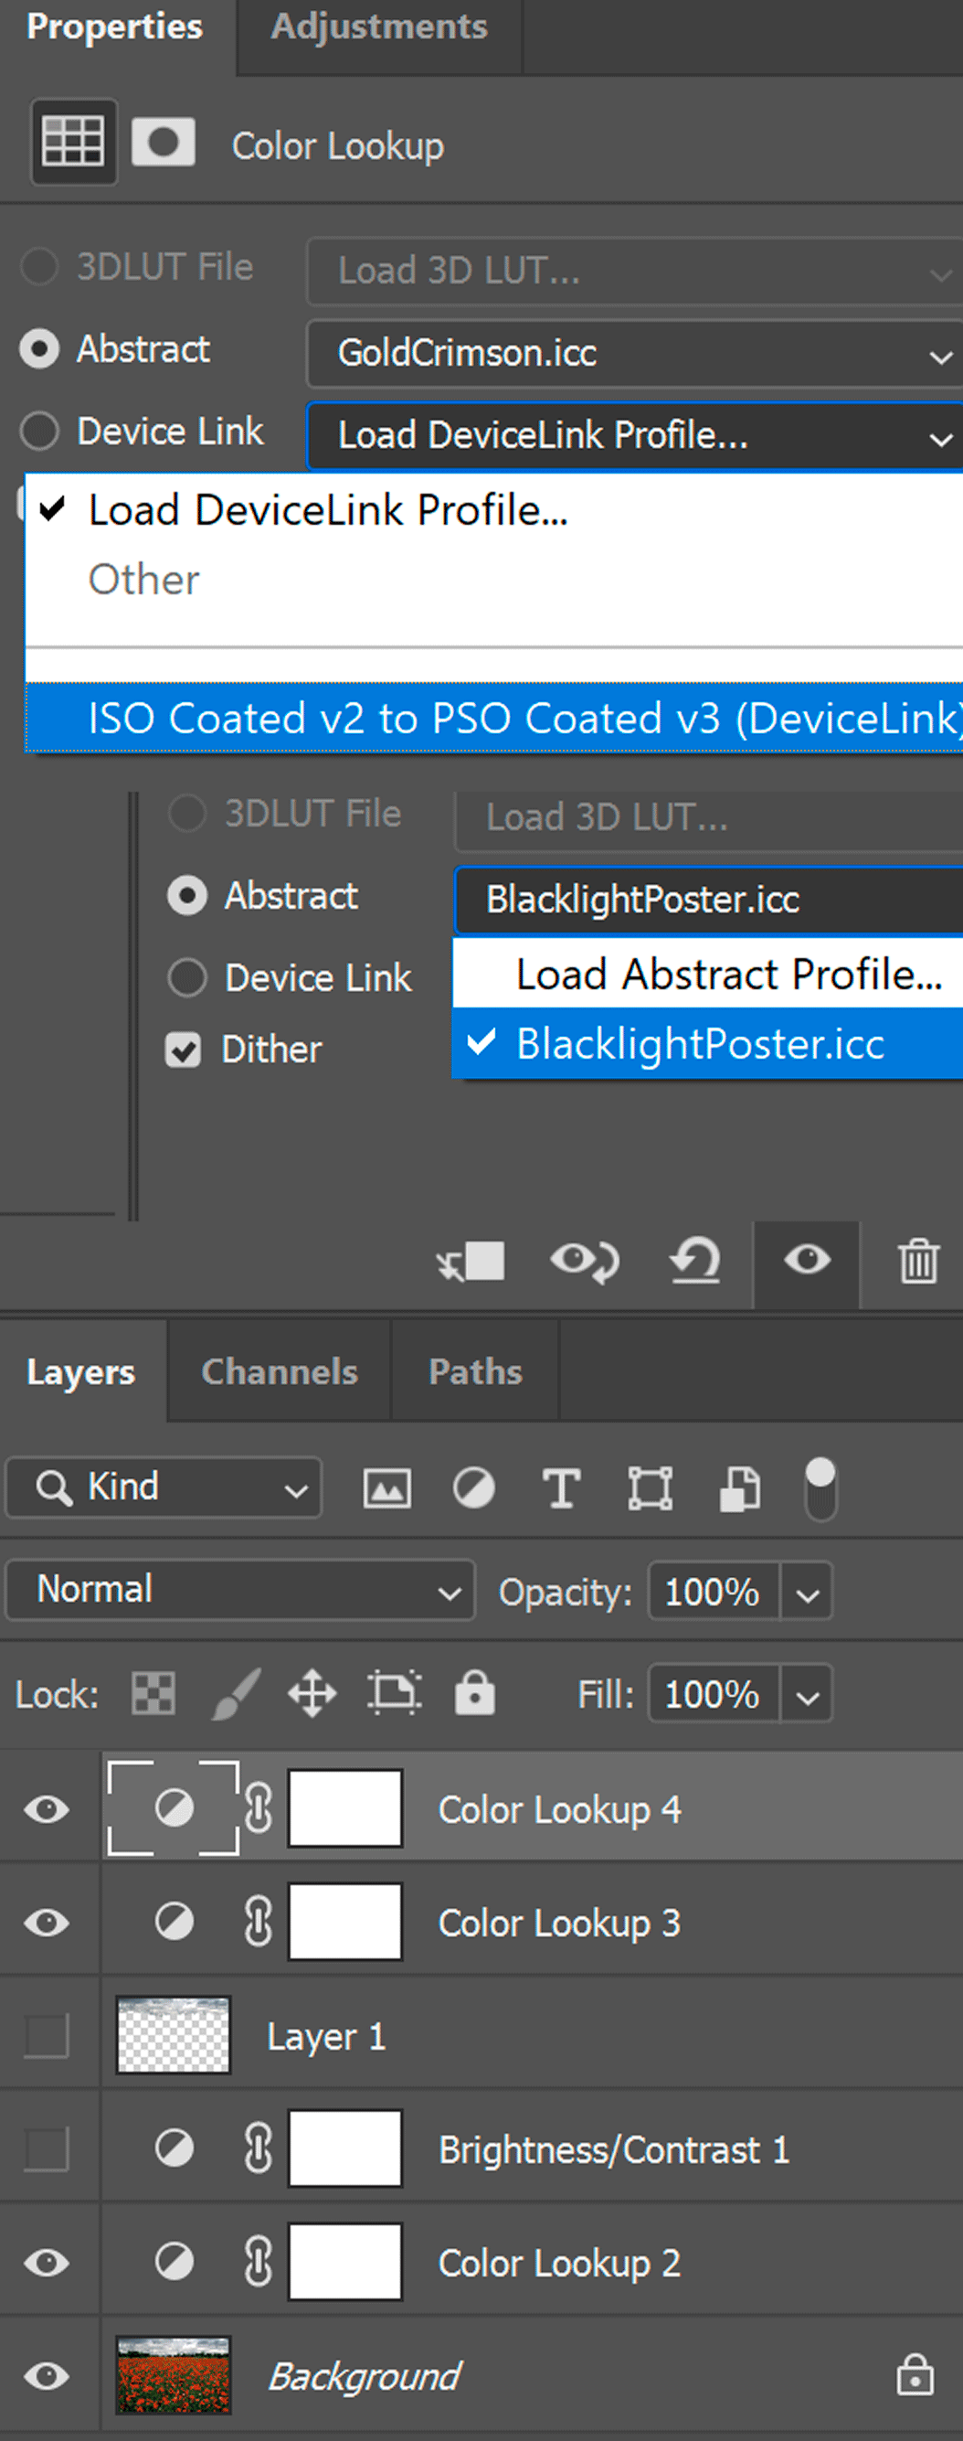Click the Color Lookup 4 layer mask thumbnail
This screenshot has width=963, height=2441.
tap(345, 1808)
